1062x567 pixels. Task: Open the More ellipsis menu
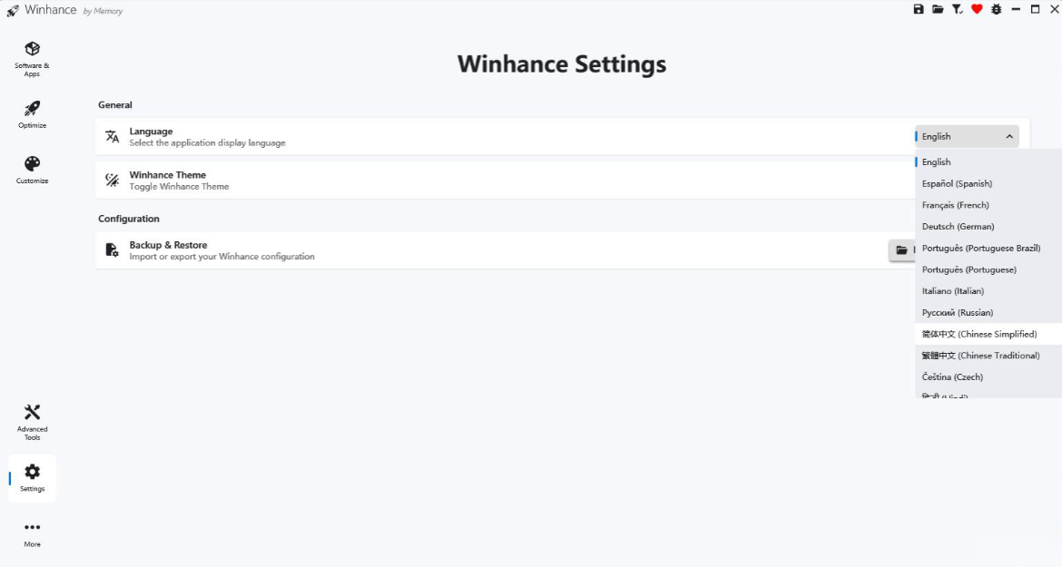(32, 533)
